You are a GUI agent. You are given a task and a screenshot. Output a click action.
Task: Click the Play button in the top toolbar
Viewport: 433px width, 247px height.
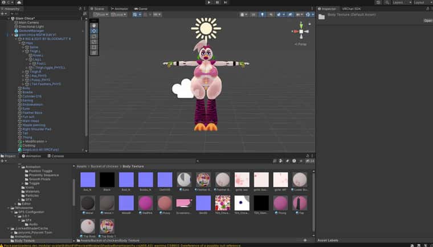point(209,2)
